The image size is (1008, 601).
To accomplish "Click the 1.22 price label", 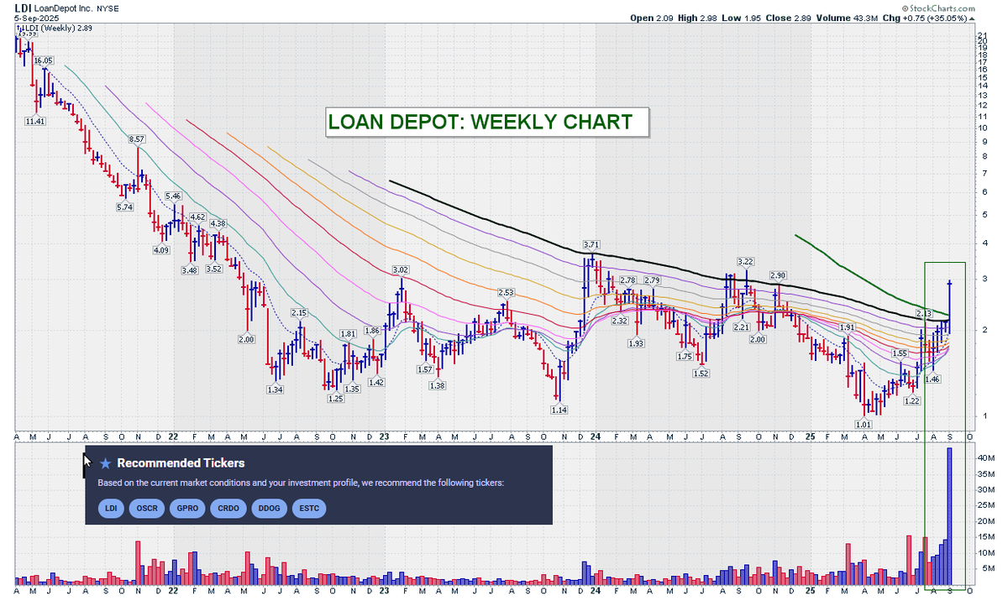I will pyautogui.click(x=912, y=401).
